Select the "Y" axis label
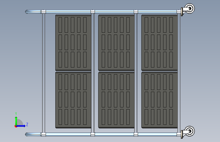This screenshot has width=220, height=142. (16, 113)
